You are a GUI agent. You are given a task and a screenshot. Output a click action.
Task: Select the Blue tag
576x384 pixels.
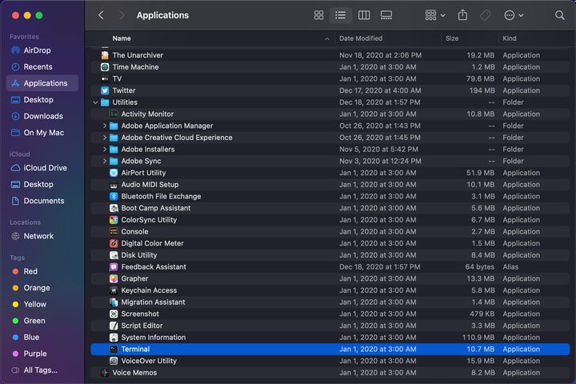click(x=42, y=338)
